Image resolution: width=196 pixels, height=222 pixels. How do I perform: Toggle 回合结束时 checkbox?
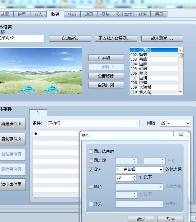[x=91, y=152]
